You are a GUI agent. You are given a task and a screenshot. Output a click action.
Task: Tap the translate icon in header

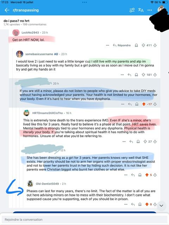[x=141, y=10]
